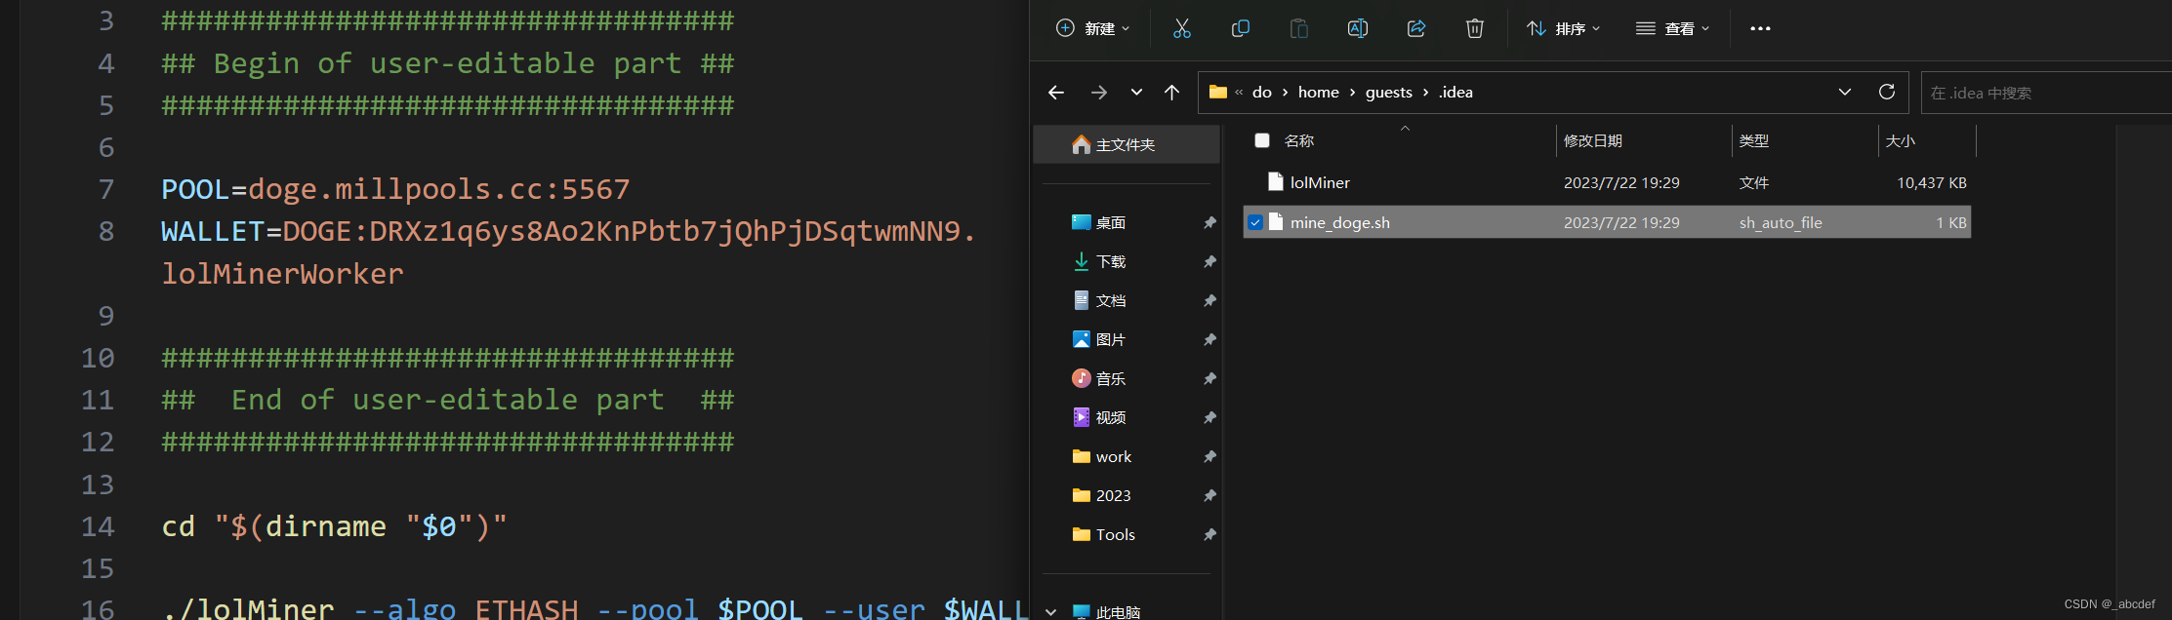The width and height of the screenshot is (2172, 620).
Task: Expand 此电脑 (This PC) tree chevron
Action: [x=1050, y=612]
